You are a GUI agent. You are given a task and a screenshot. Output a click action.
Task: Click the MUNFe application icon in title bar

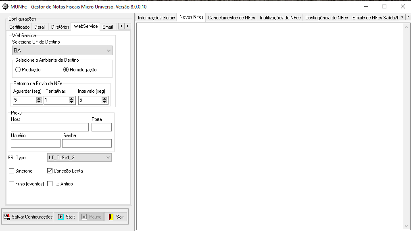coord(5,6)
